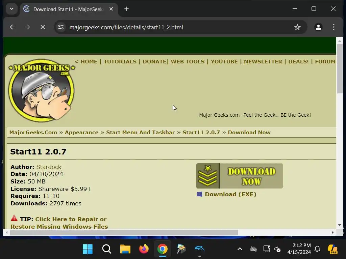The image size is (346, 259).
Task: Show hidden system tray icons chevron
Action: point(240,249)
